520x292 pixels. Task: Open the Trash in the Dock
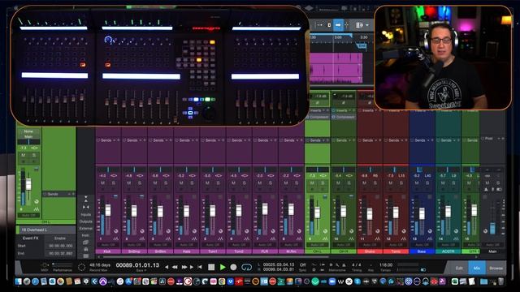(x=500, y=281)
